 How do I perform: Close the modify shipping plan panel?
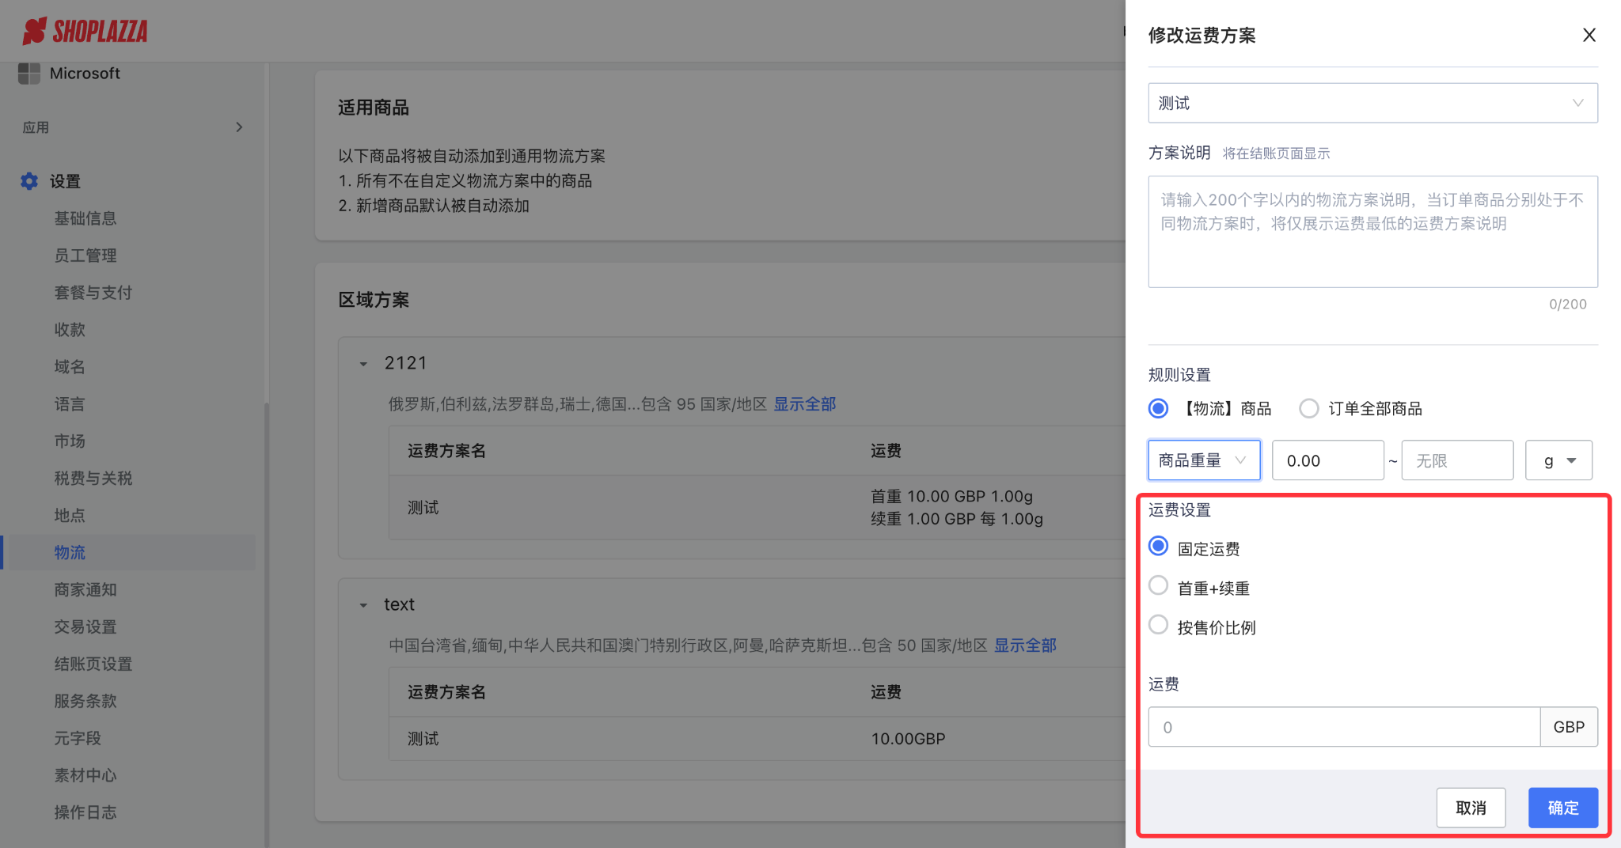(1589, 36)
